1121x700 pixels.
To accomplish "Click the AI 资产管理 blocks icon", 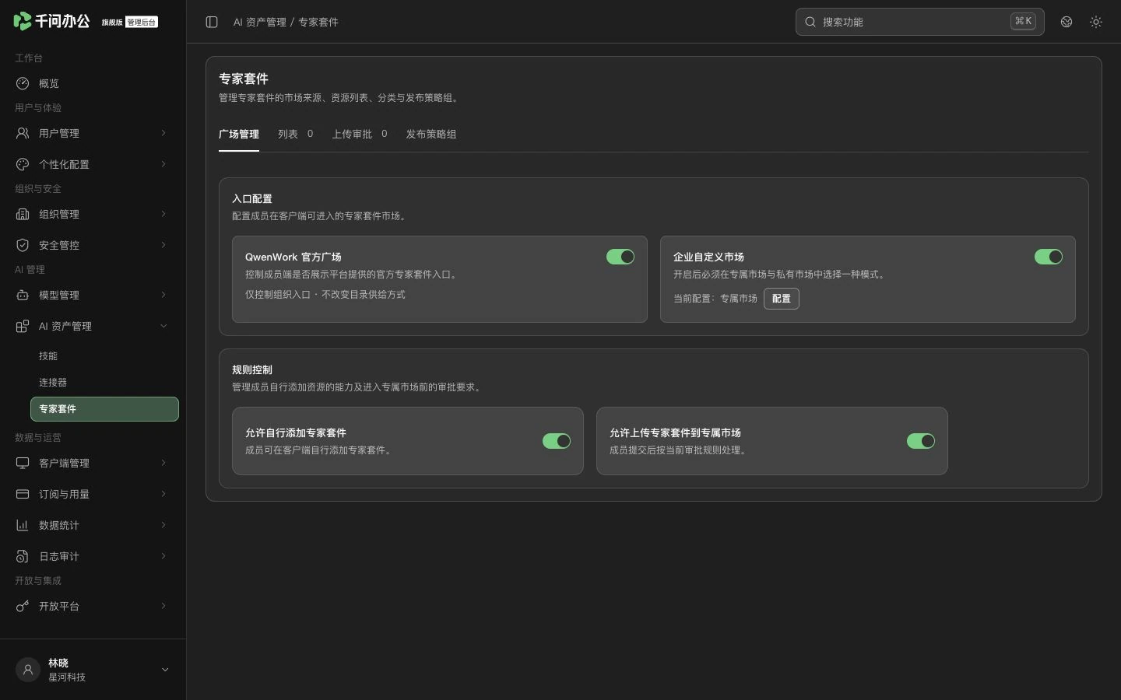I will (23, 326).
